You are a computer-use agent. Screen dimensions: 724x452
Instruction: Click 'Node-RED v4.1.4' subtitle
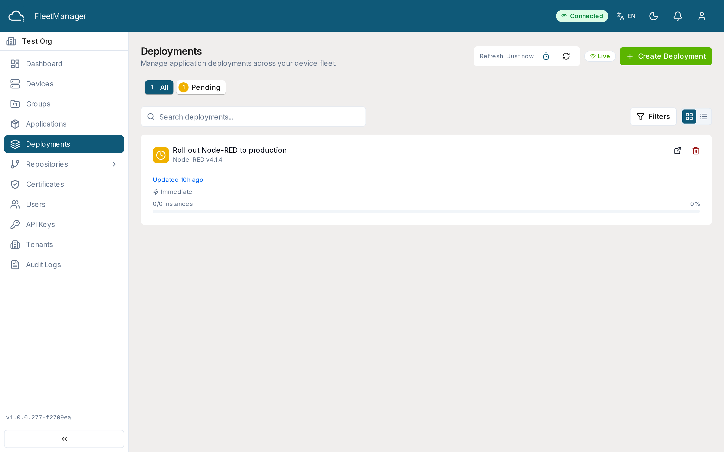pyautogui.click(x=197, y=160)
